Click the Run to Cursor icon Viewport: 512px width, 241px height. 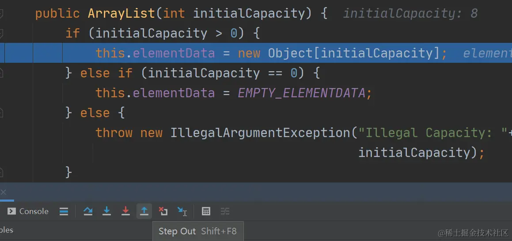(182, 211)
